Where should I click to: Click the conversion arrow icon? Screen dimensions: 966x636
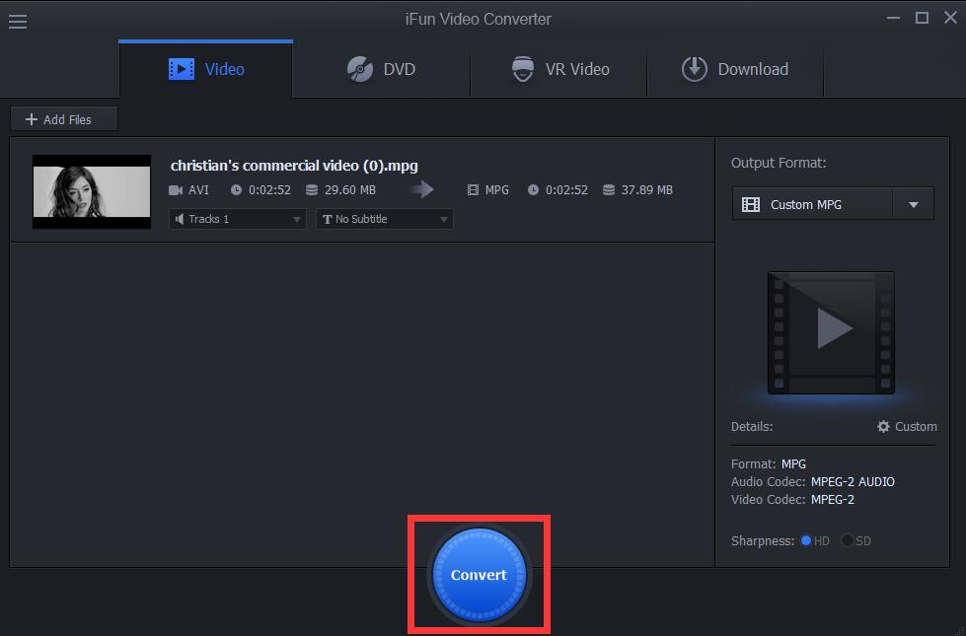[422, 189]
